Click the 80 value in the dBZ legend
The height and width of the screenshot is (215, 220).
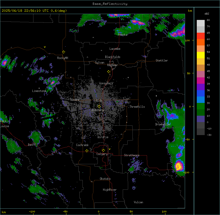coord(208,20)
